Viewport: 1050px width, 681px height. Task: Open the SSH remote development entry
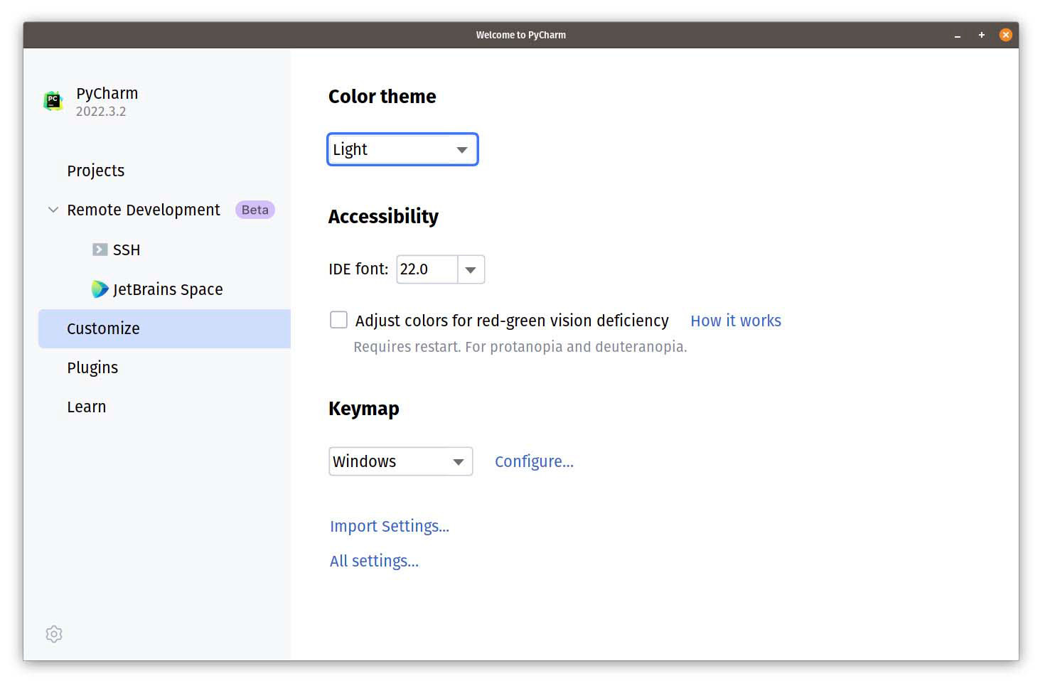[x=127, y=250]
